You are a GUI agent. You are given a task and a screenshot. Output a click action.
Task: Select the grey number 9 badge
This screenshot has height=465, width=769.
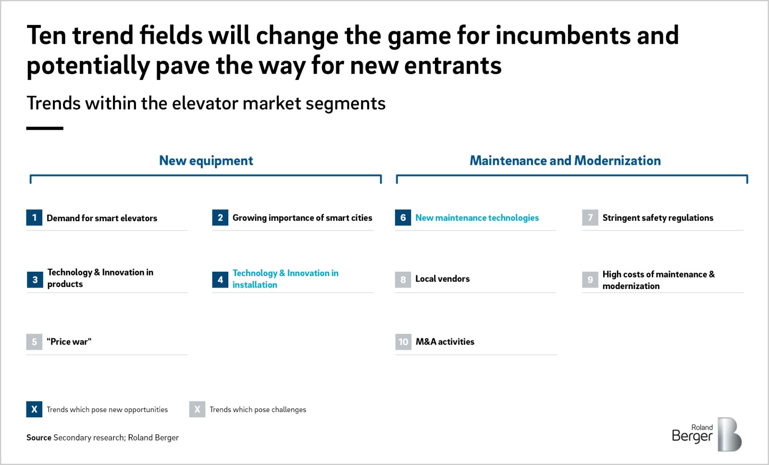tap(590, 279)
